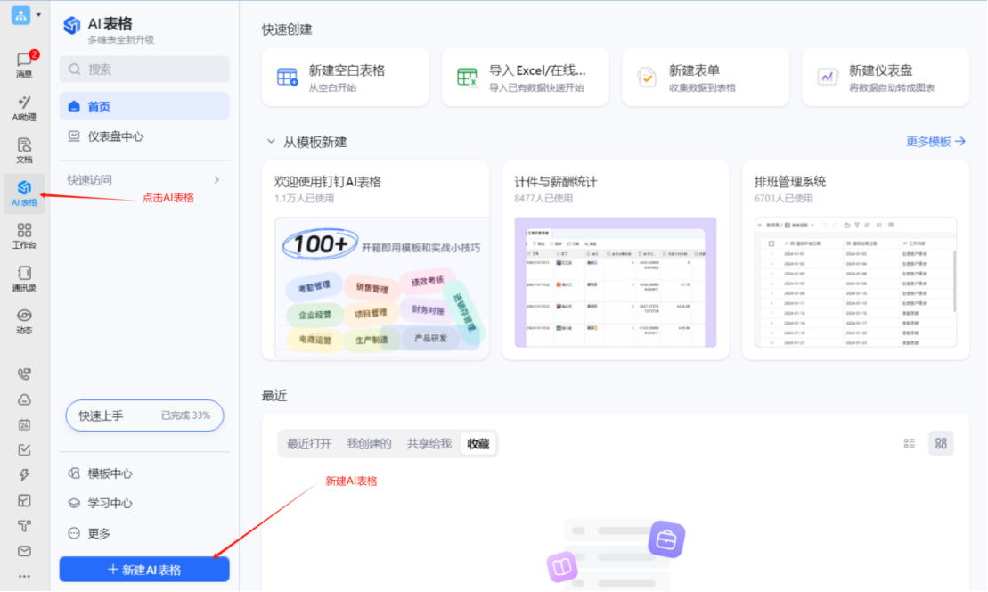Click the AI表格 cube logo
The image size is (988, 592).
pos(72,25)
